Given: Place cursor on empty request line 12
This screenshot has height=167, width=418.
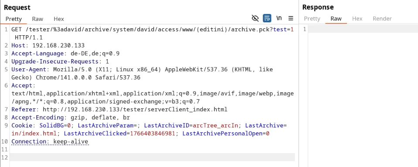Looking at the screenshot, I should tap(153, 157).
